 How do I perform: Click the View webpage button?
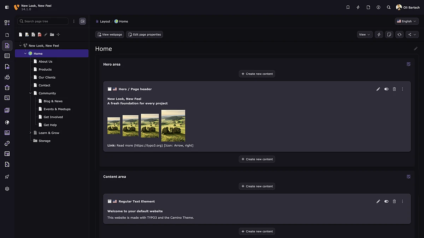tap(110, 35)
